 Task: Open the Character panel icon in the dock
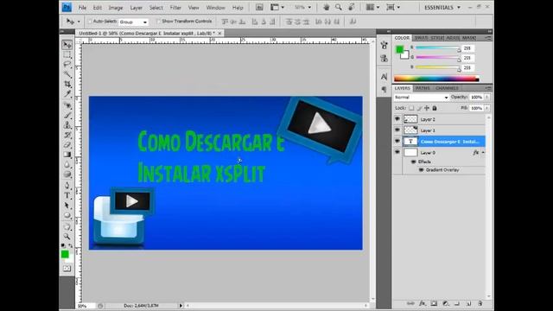(x=384, y=77)
